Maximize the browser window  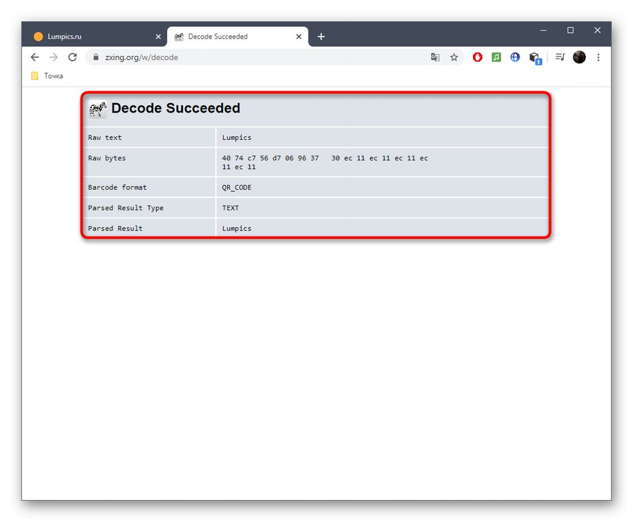click(x=570, y=30)
